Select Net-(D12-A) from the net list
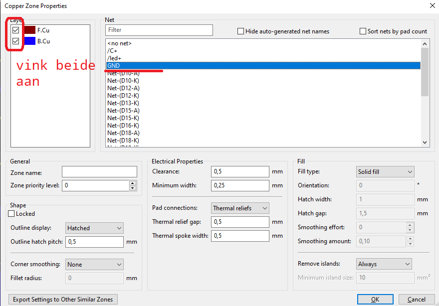Viewport: 439px width, 306px height. click(123, 88)
